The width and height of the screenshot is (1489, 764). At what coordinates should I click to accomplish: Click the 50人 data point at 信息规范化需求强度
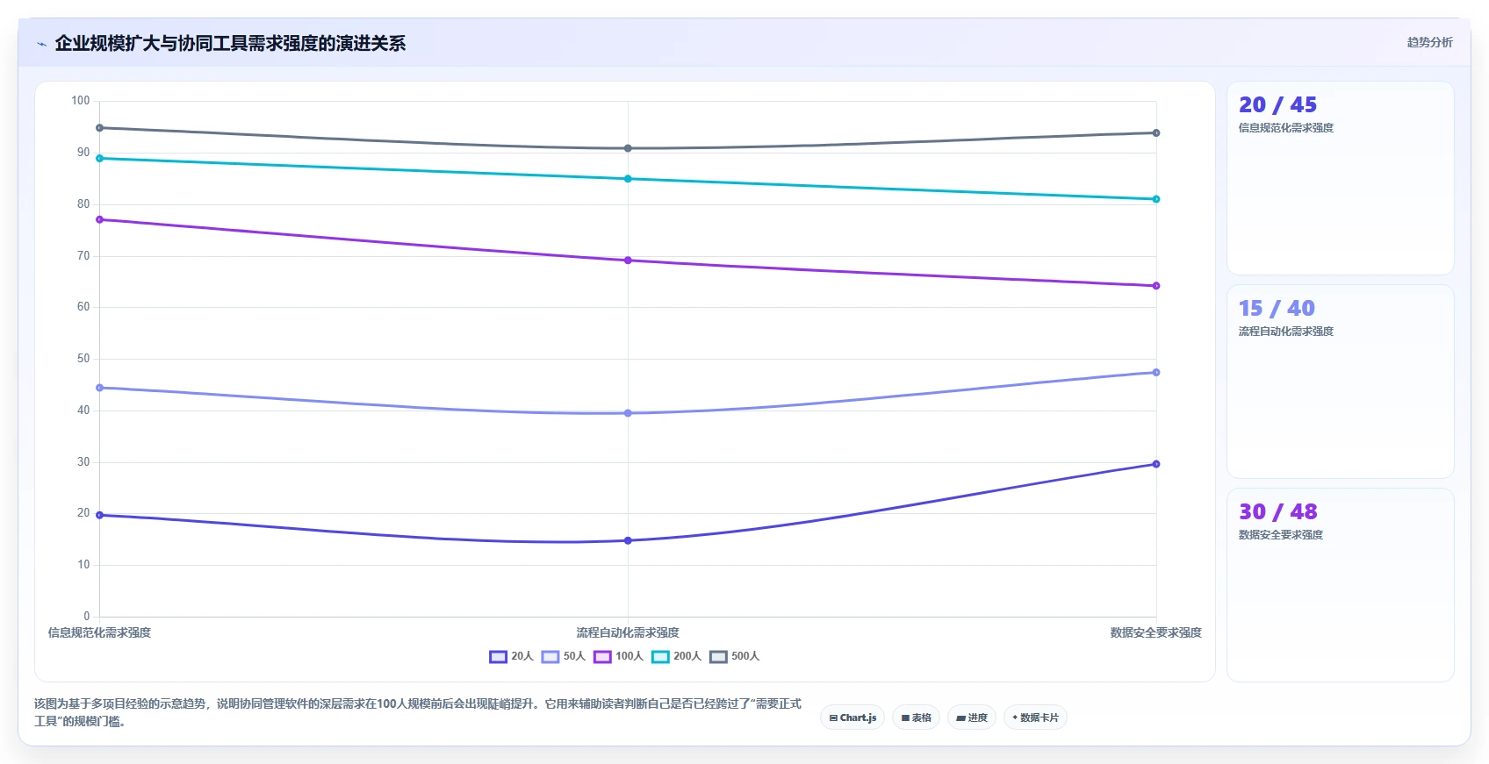click(99, 388)
